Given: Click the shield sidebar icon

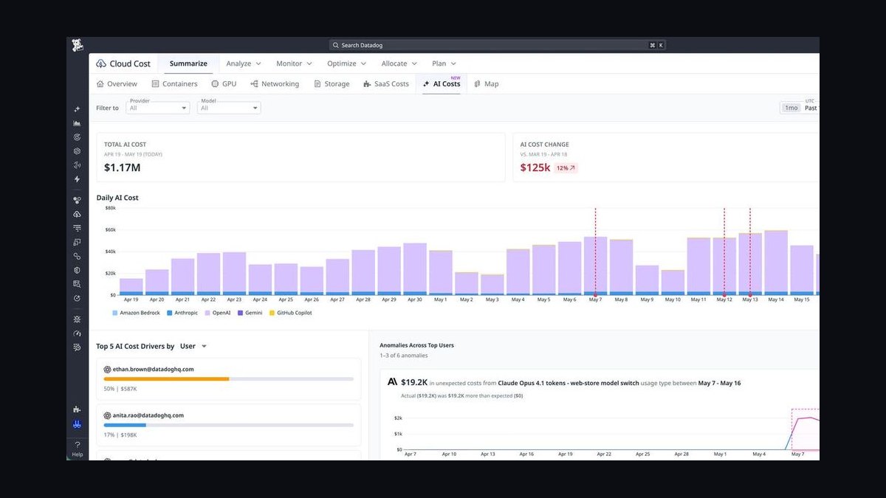Looking at the screenshot, I should pyautogui.click(x=78, y=270).
